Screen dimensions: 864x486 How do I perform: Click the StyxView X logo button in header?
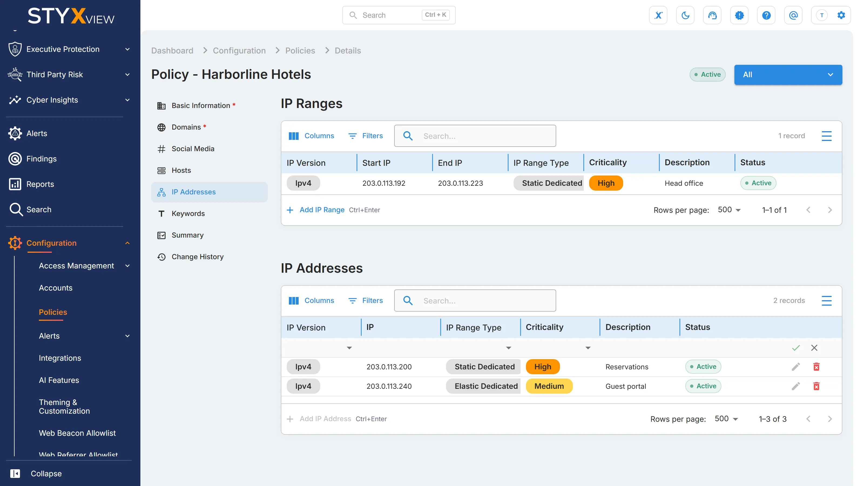pyautogui.click(x=658, y=15)
